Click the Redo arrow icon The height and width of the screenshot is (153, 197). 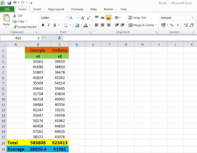tap(23, 3)
